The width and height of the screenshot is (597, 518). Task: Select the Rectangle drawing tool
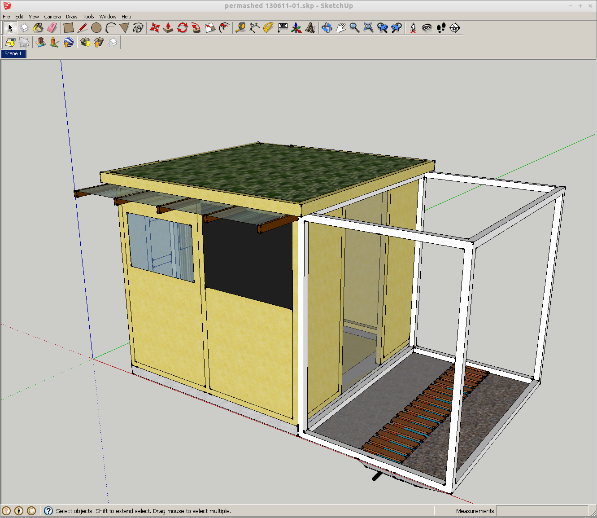[69, 28]
